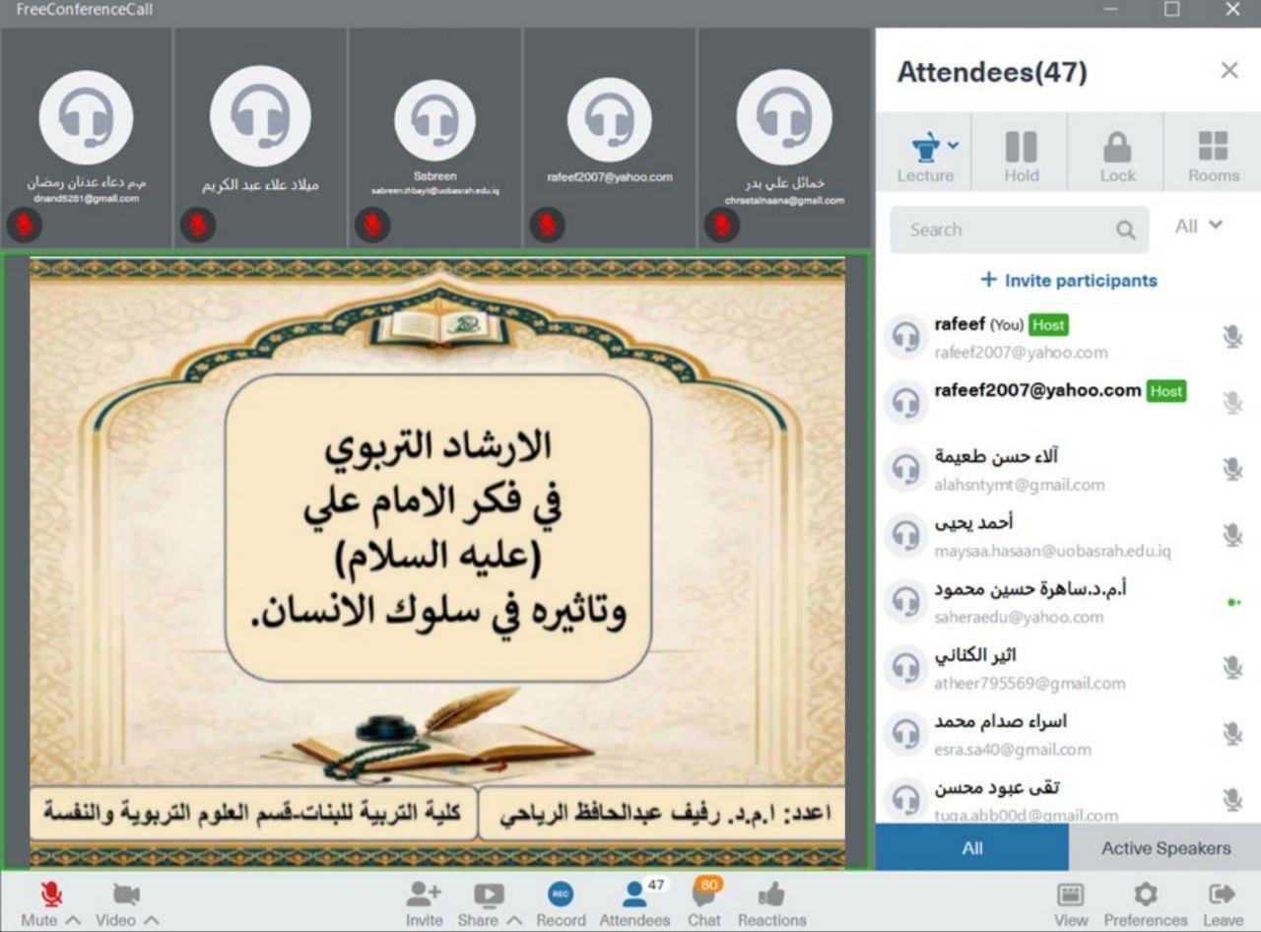1261x932 pixels.
Task: Click the Rooms icon in Attendees panel
Action: pyautogui.click(x=1213, y=152)
